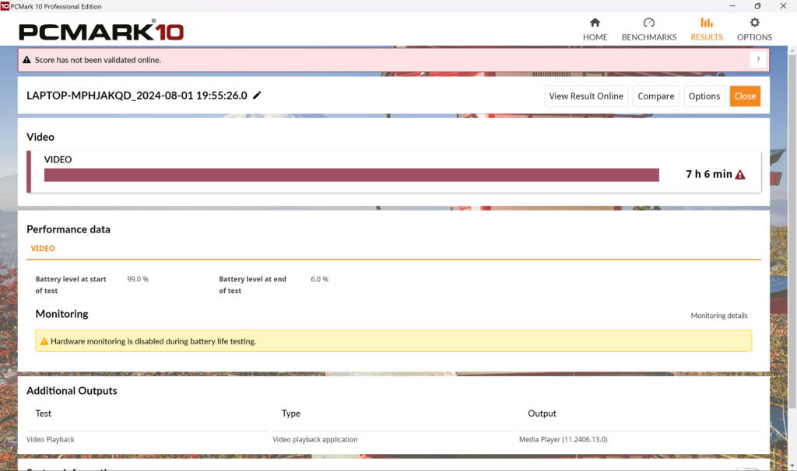Click the PCMark 10 title bar app icon

tap(5, 6)
